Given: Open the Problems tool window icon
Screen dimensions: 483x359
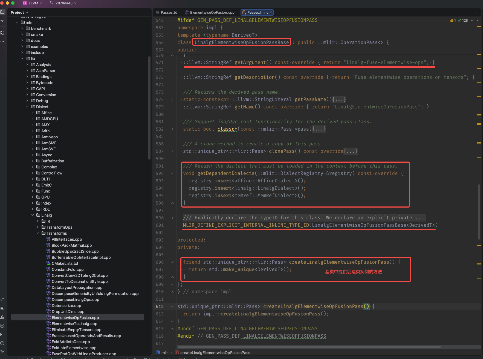Looking at the screenshot, I should (x=2, y=343).
